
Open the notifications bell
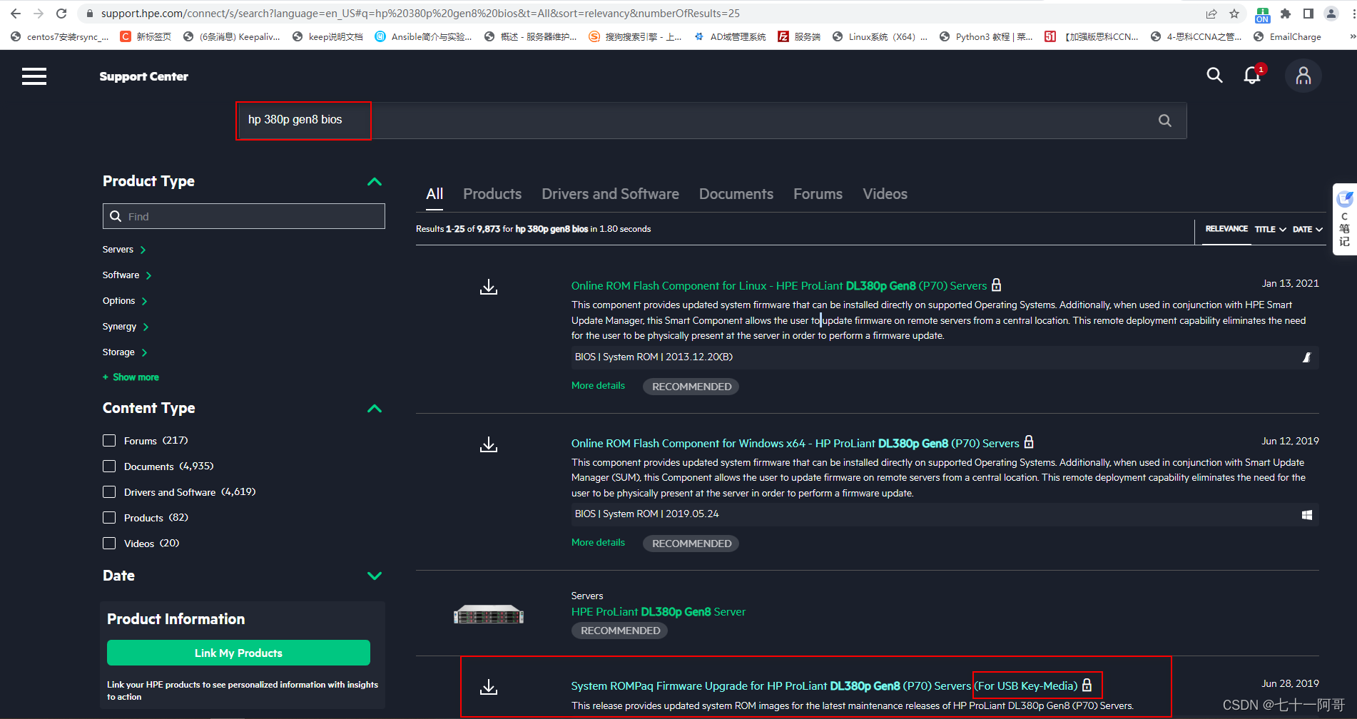(x=1253, y=75)
